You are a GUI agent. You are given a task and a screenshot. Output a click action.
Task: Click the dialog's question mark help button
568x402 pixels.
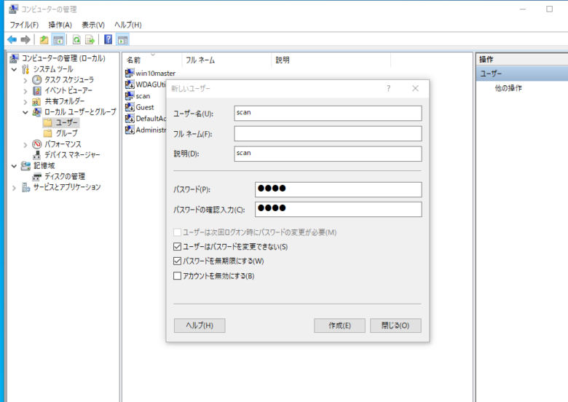[388, 88]
